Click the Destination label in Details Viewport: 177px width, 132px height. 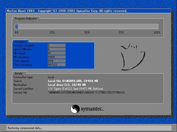coord(20,85)
